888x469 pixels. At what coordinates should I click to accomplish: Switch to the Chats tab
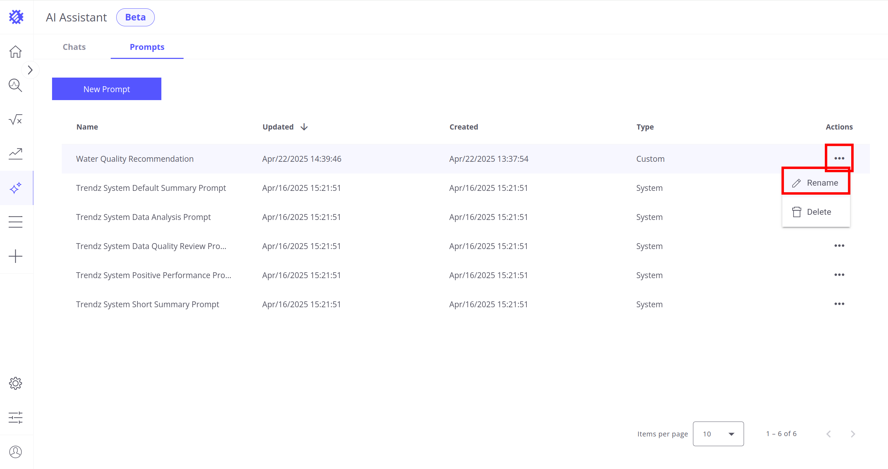[74, 47]
